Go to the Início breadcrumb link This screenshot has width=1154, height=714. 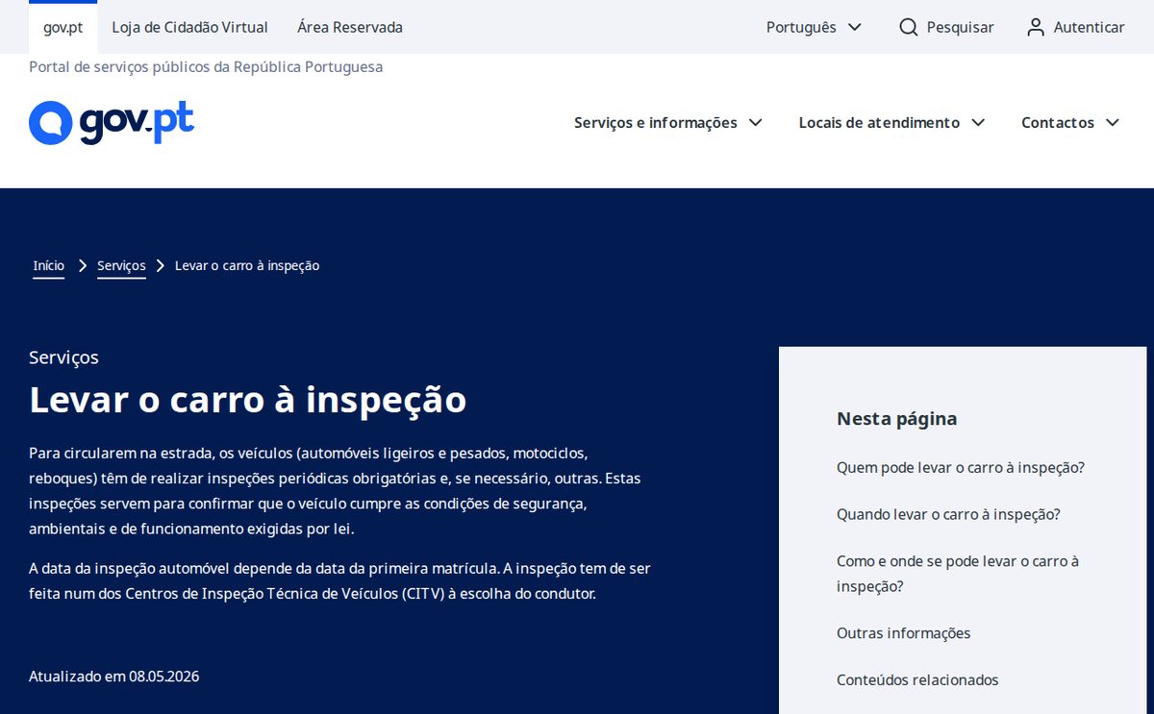pyautogui.click(x=49, y=266)
